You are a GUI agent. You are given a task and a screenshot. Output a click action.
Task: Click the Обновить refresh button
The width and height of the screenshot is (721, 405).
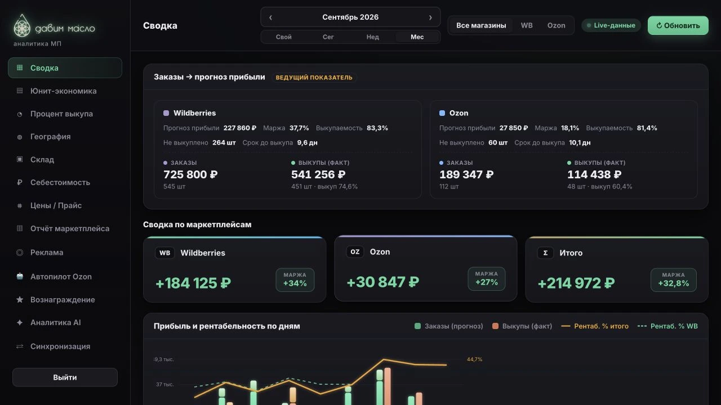[x=678, y=25]
